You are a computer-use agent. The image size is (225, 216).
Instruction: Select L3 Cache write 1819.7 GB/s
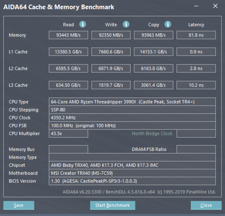pyautogui.click(x=111, y=85)
